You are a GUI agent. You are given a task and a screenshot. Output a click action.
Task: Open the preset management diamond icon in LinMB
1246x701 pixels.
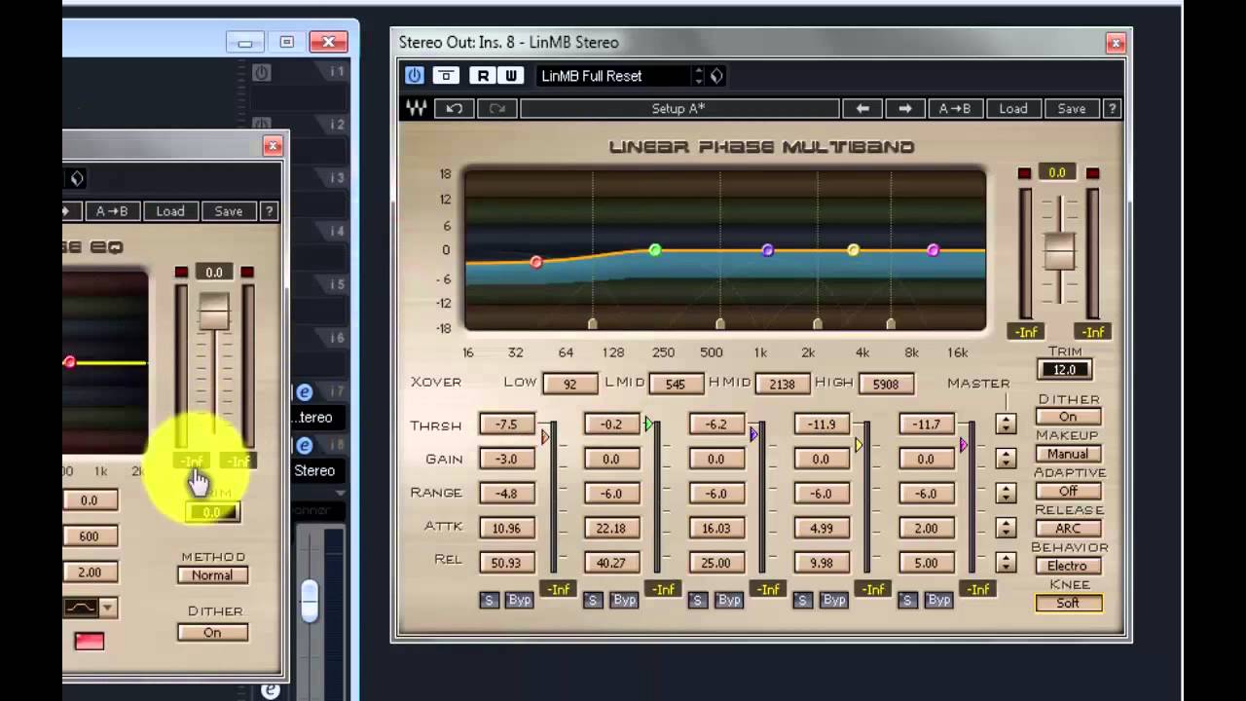(716, 76)
